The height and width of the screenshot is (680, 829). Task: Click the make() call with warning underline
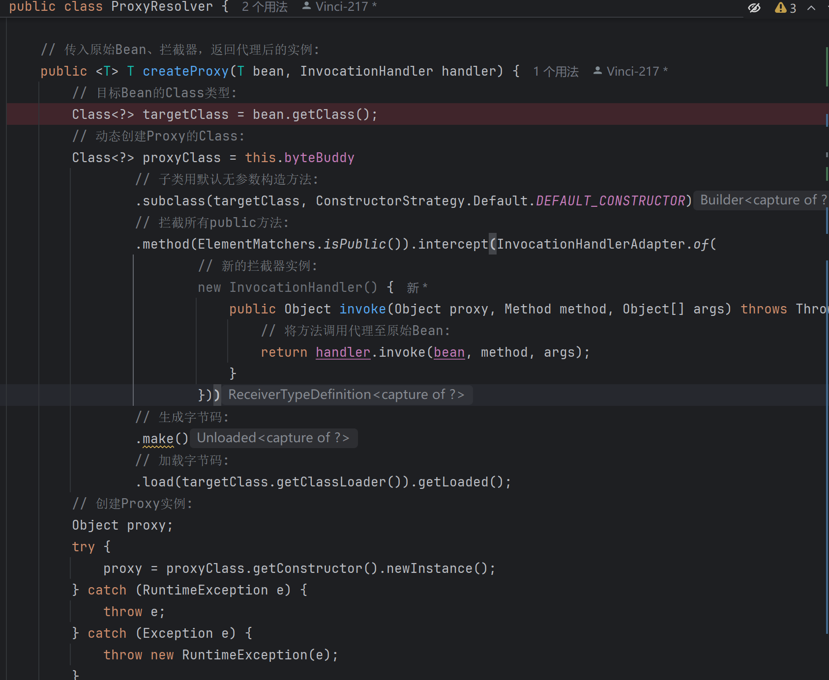tap(165, 439)
